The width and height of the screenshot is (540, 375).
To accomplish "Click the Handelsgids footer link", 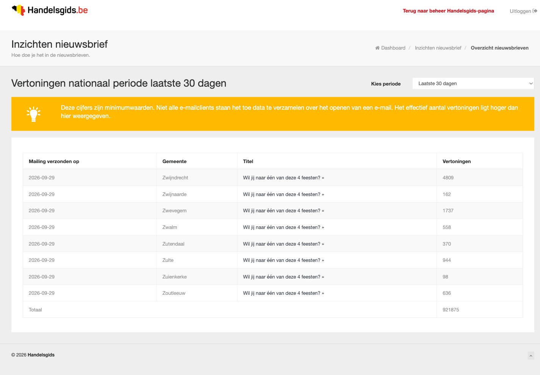I will click(x=41, y=355).
